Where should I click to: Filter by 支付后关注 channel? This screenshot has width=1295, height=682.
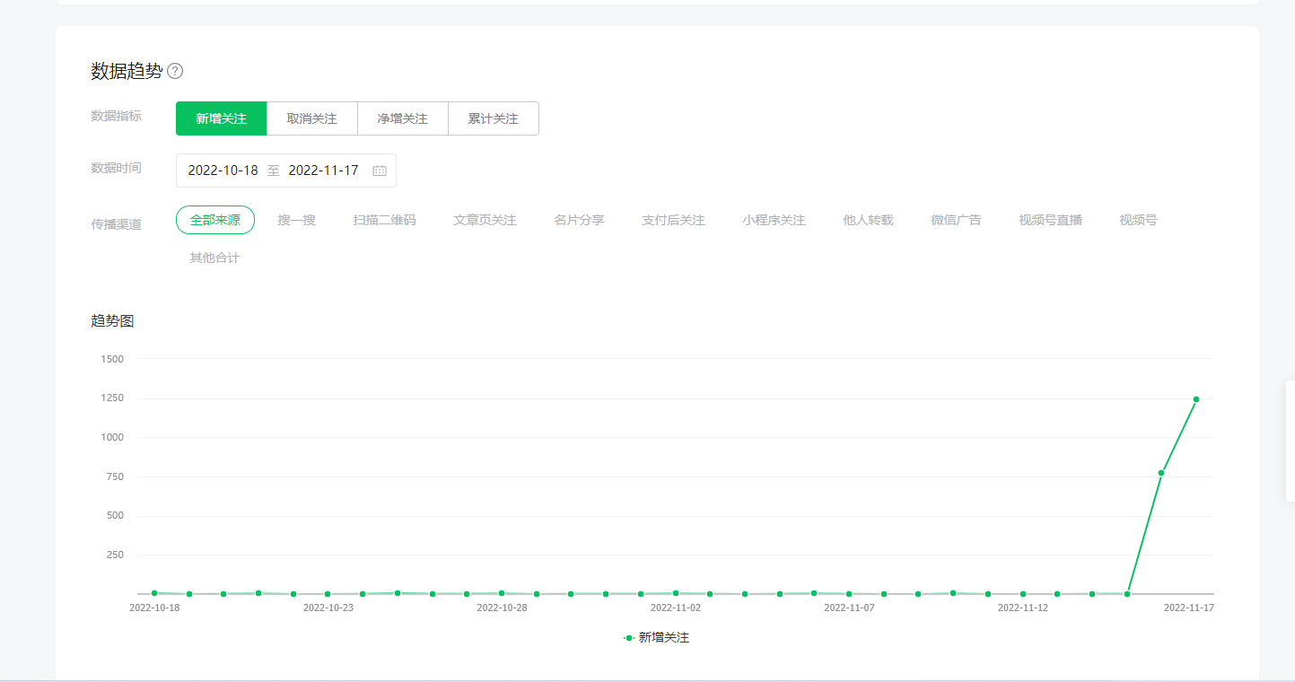[673, 220]
